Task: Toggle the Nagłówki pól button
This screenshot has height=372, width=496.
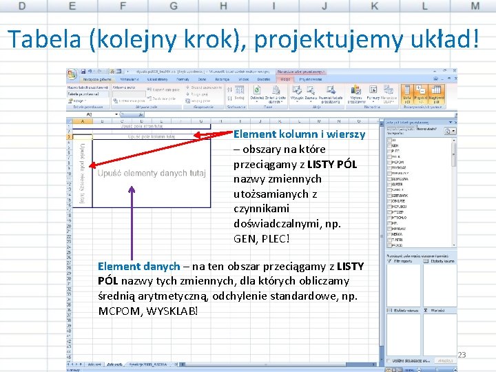Action: pyautogui.click(x=437, y=94)
